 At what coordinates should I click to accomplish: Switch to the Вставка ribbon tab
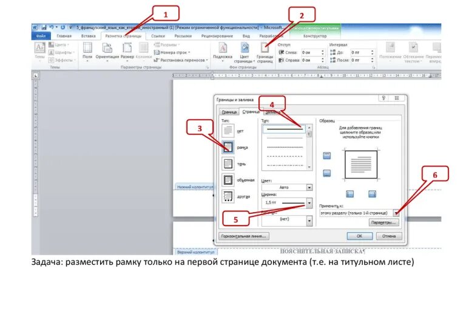click(x=88, y=36)
